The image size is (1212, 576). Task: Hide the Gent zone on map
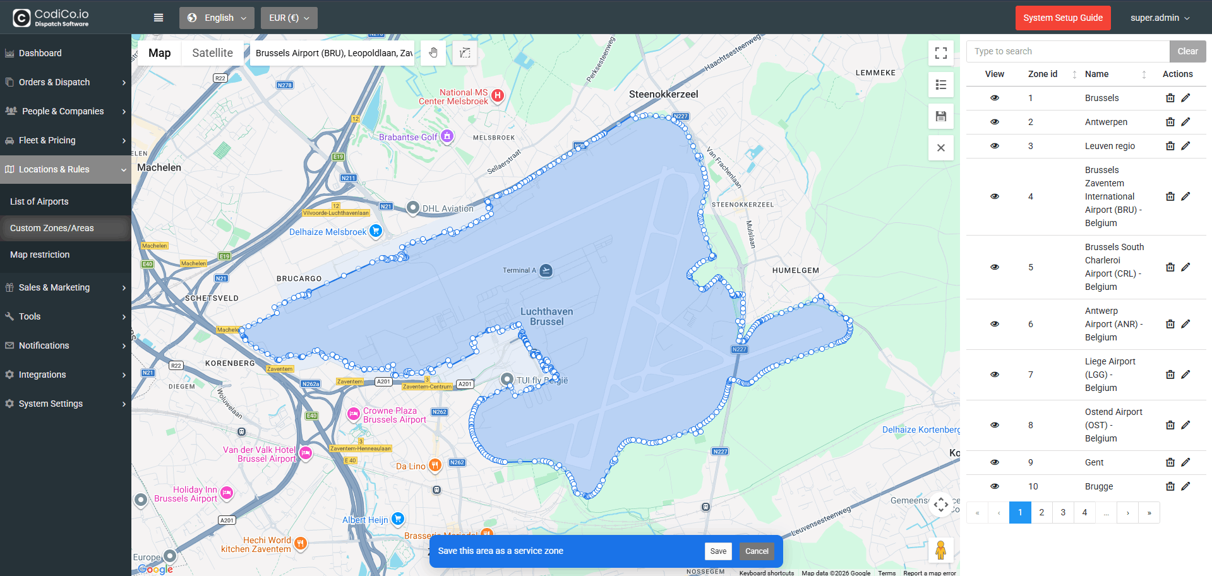[x=994, y=462]
